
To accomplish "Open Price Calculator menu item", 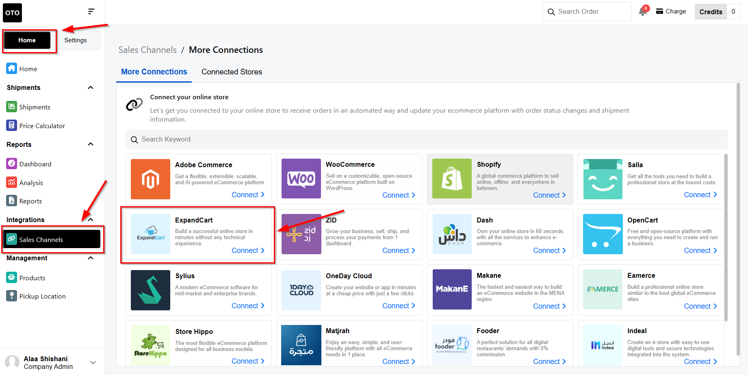I will 42,126.
